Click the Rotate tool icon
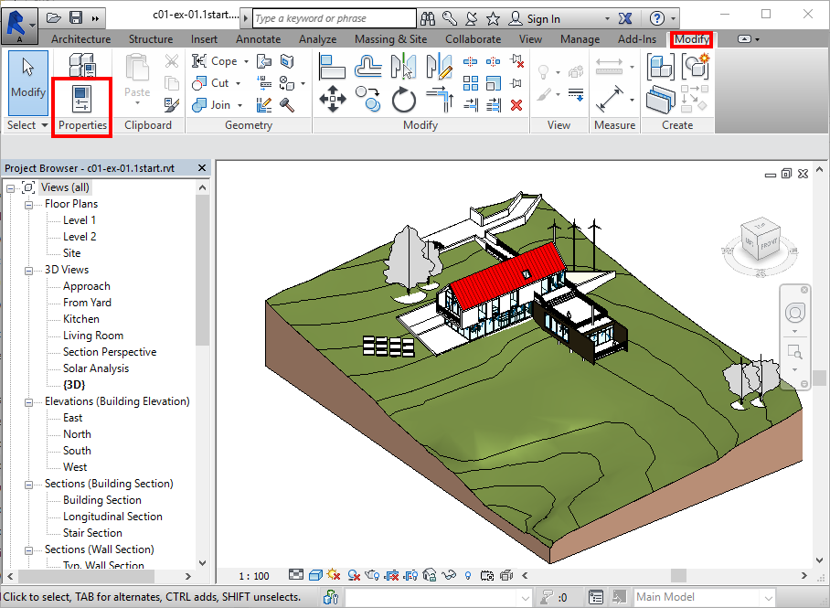 [404, 98]
